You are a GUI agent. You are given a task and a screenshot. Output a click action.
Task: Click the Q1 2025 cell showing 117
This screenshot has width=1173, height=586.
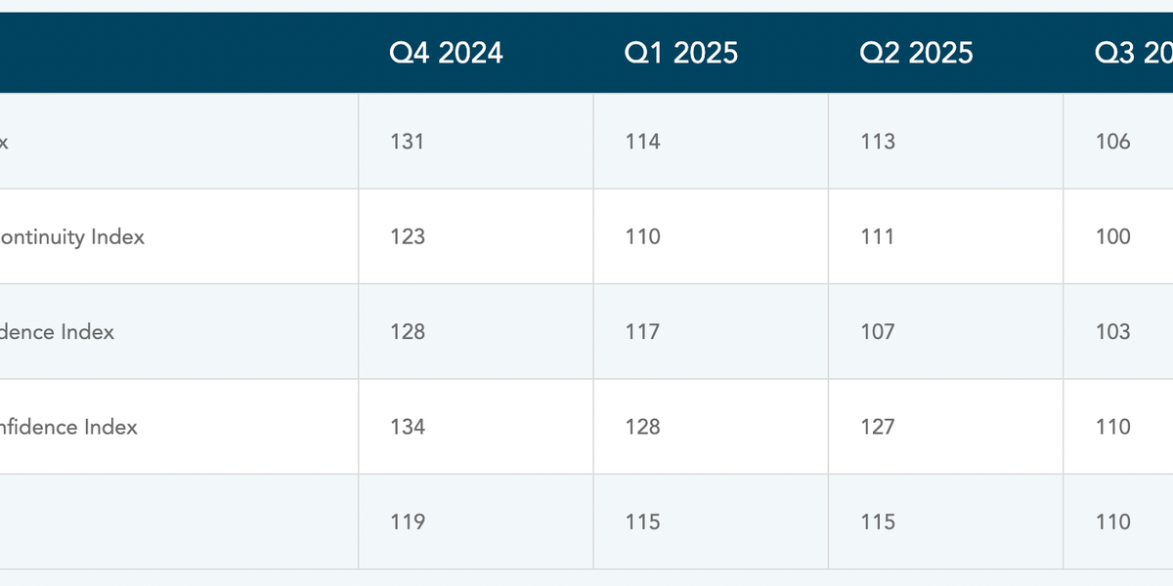tap(643, 332)
